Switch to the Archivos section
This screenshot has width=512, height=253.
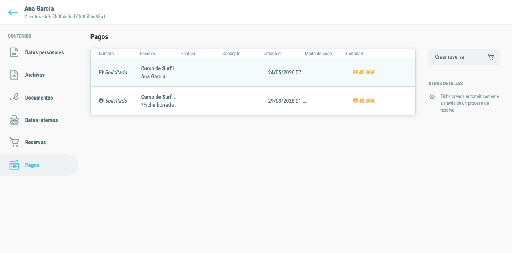(39, 75)
